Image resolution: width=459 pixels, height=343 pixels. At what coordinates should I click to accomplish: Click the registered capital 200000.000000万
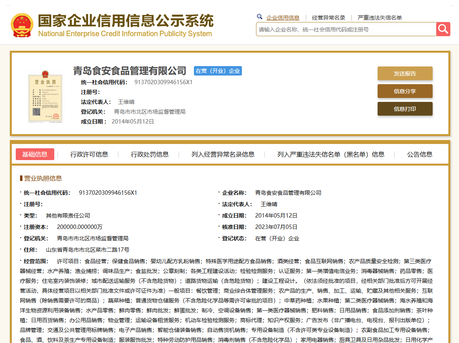point(79,227)
